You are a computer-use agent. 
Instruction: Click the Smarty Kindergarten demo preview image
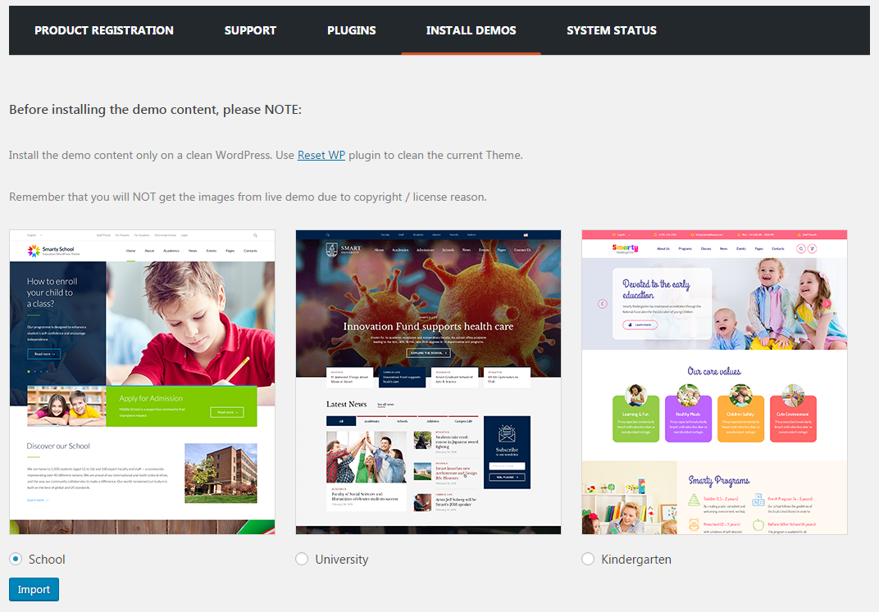(x=714, y=382)
